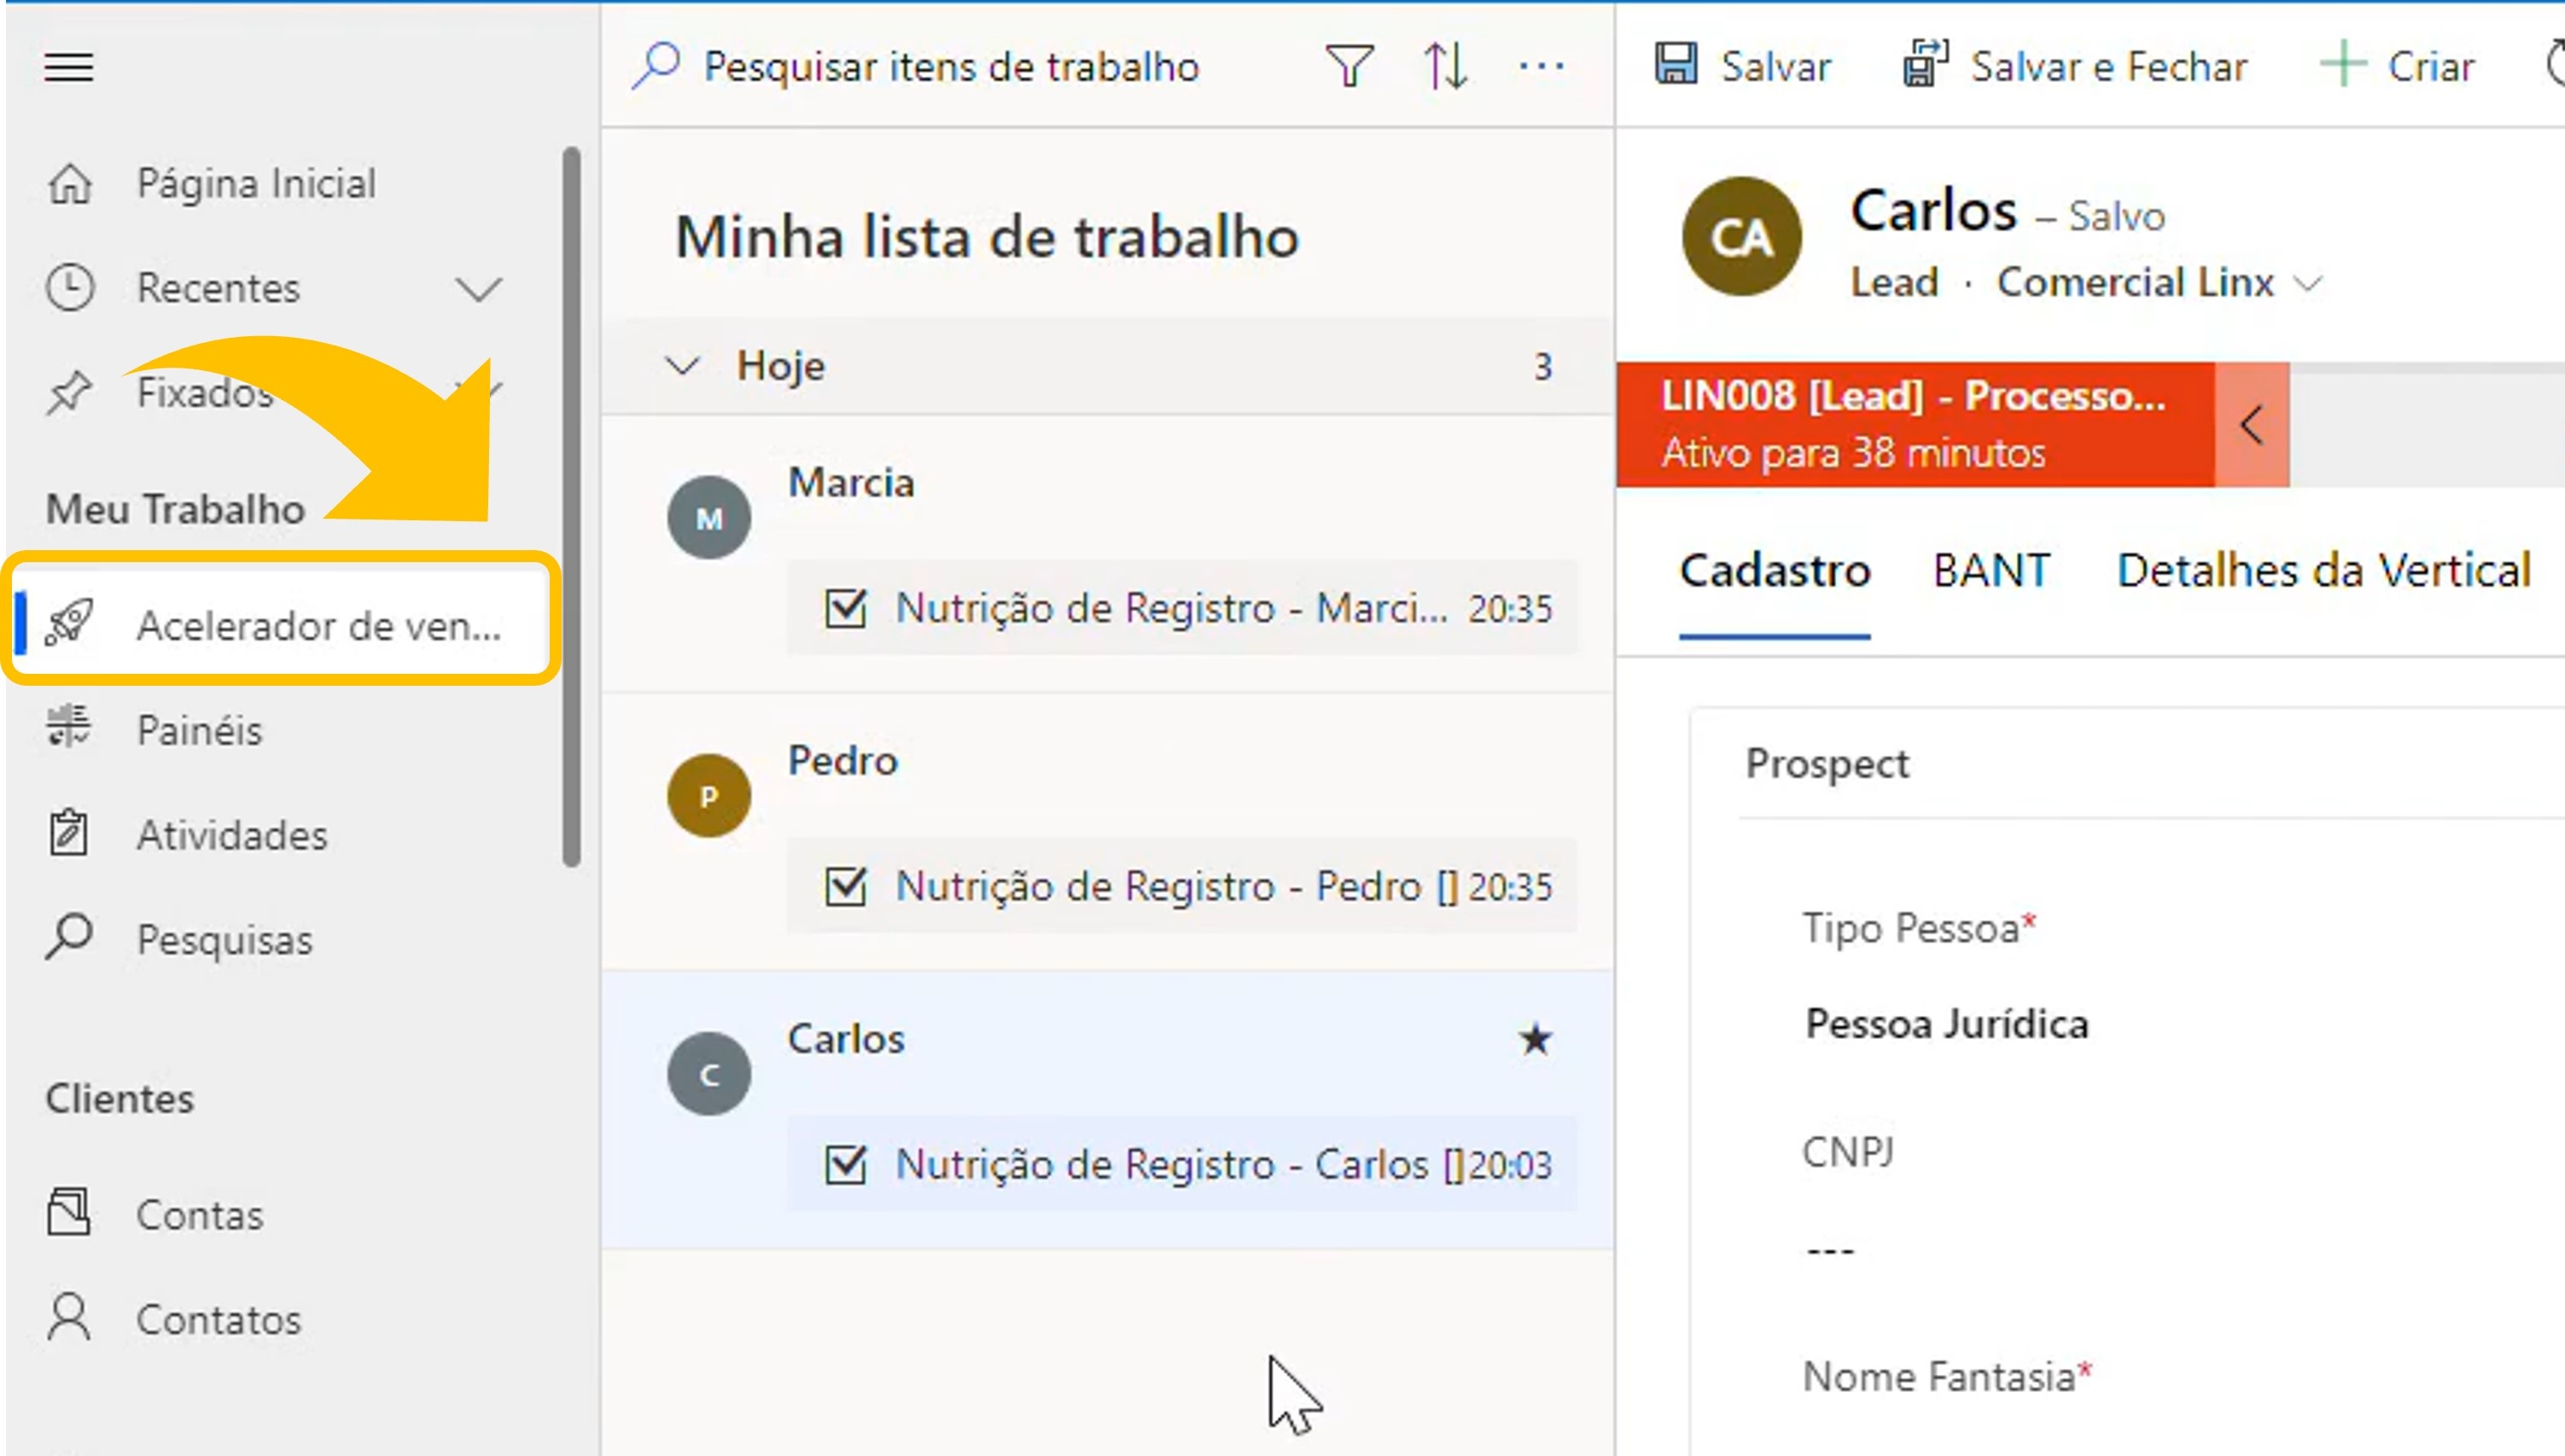Open Contas under Clientes

point(199,1215)
